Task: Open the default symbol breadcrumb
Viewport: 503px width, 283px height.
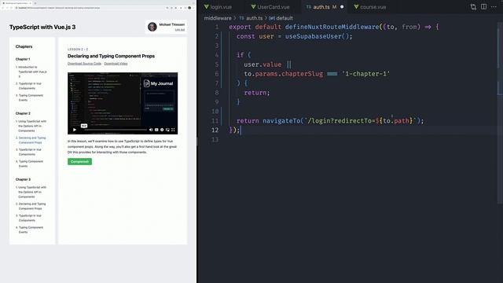Action: (x=281, y=18)
